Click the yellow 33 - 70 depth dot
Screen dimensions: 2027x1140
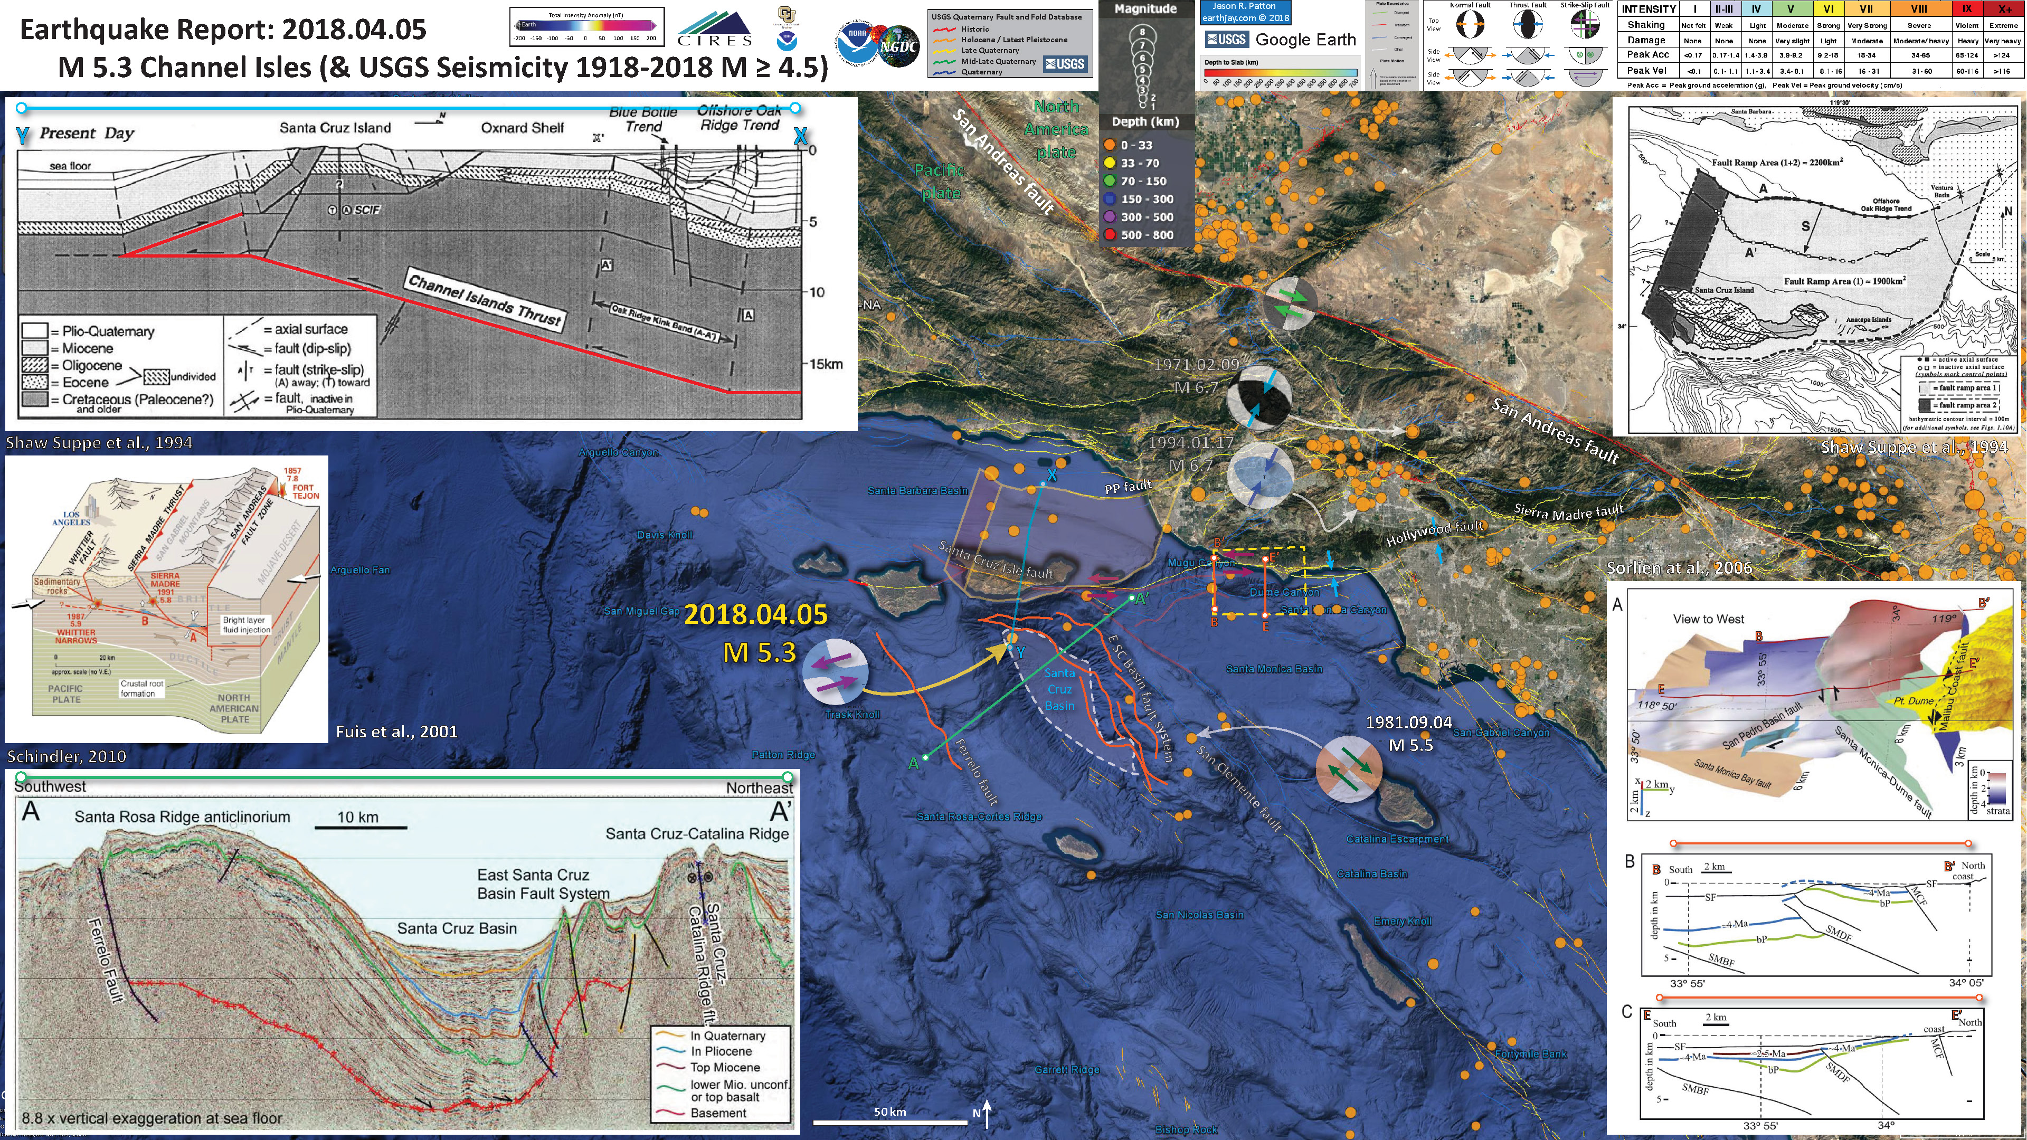tap(1110, 163)
